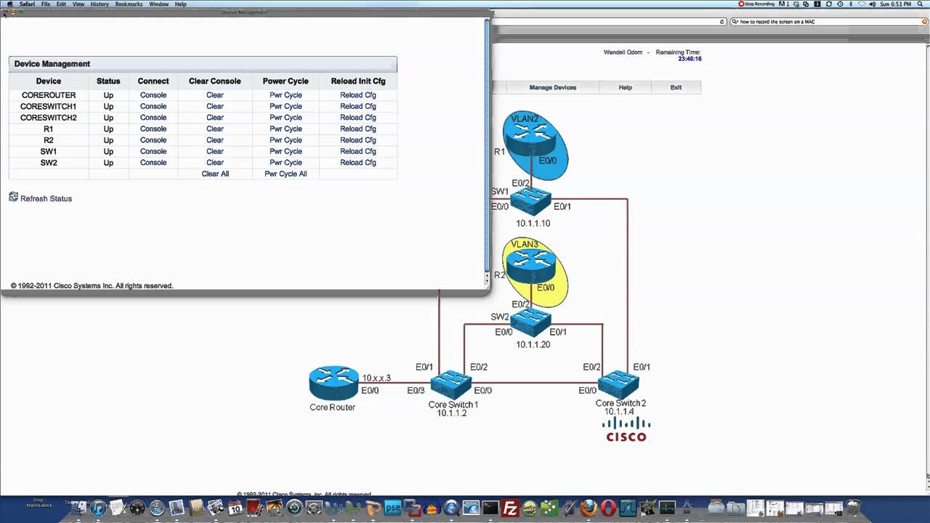Image resolution: width=930 pixels, height=523 pixels.
Task: Click the Core Switch 2 icon
Action: pyautogui.click(x=618, y=384)
